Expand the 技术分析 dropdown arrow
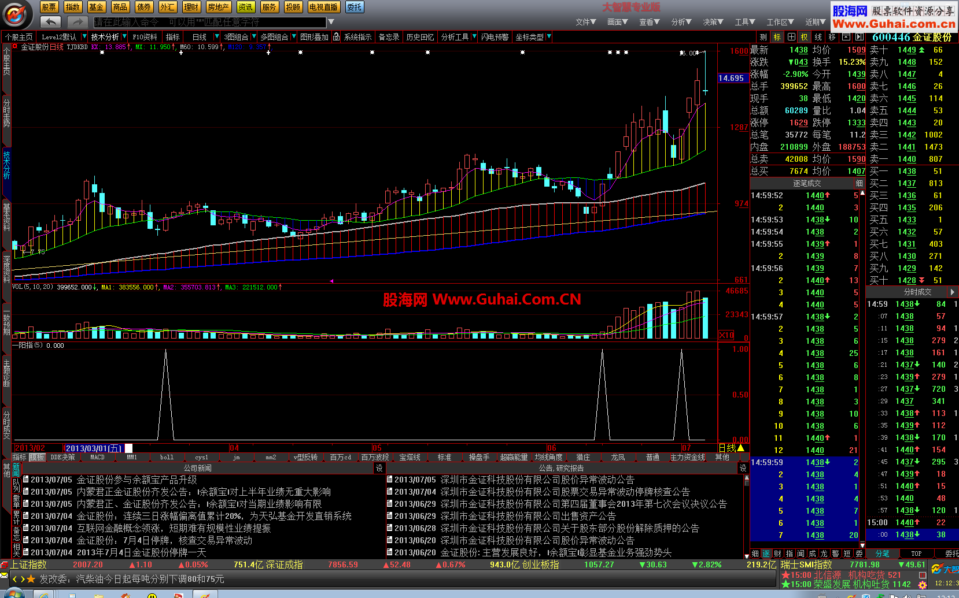 tap(124, 37)
